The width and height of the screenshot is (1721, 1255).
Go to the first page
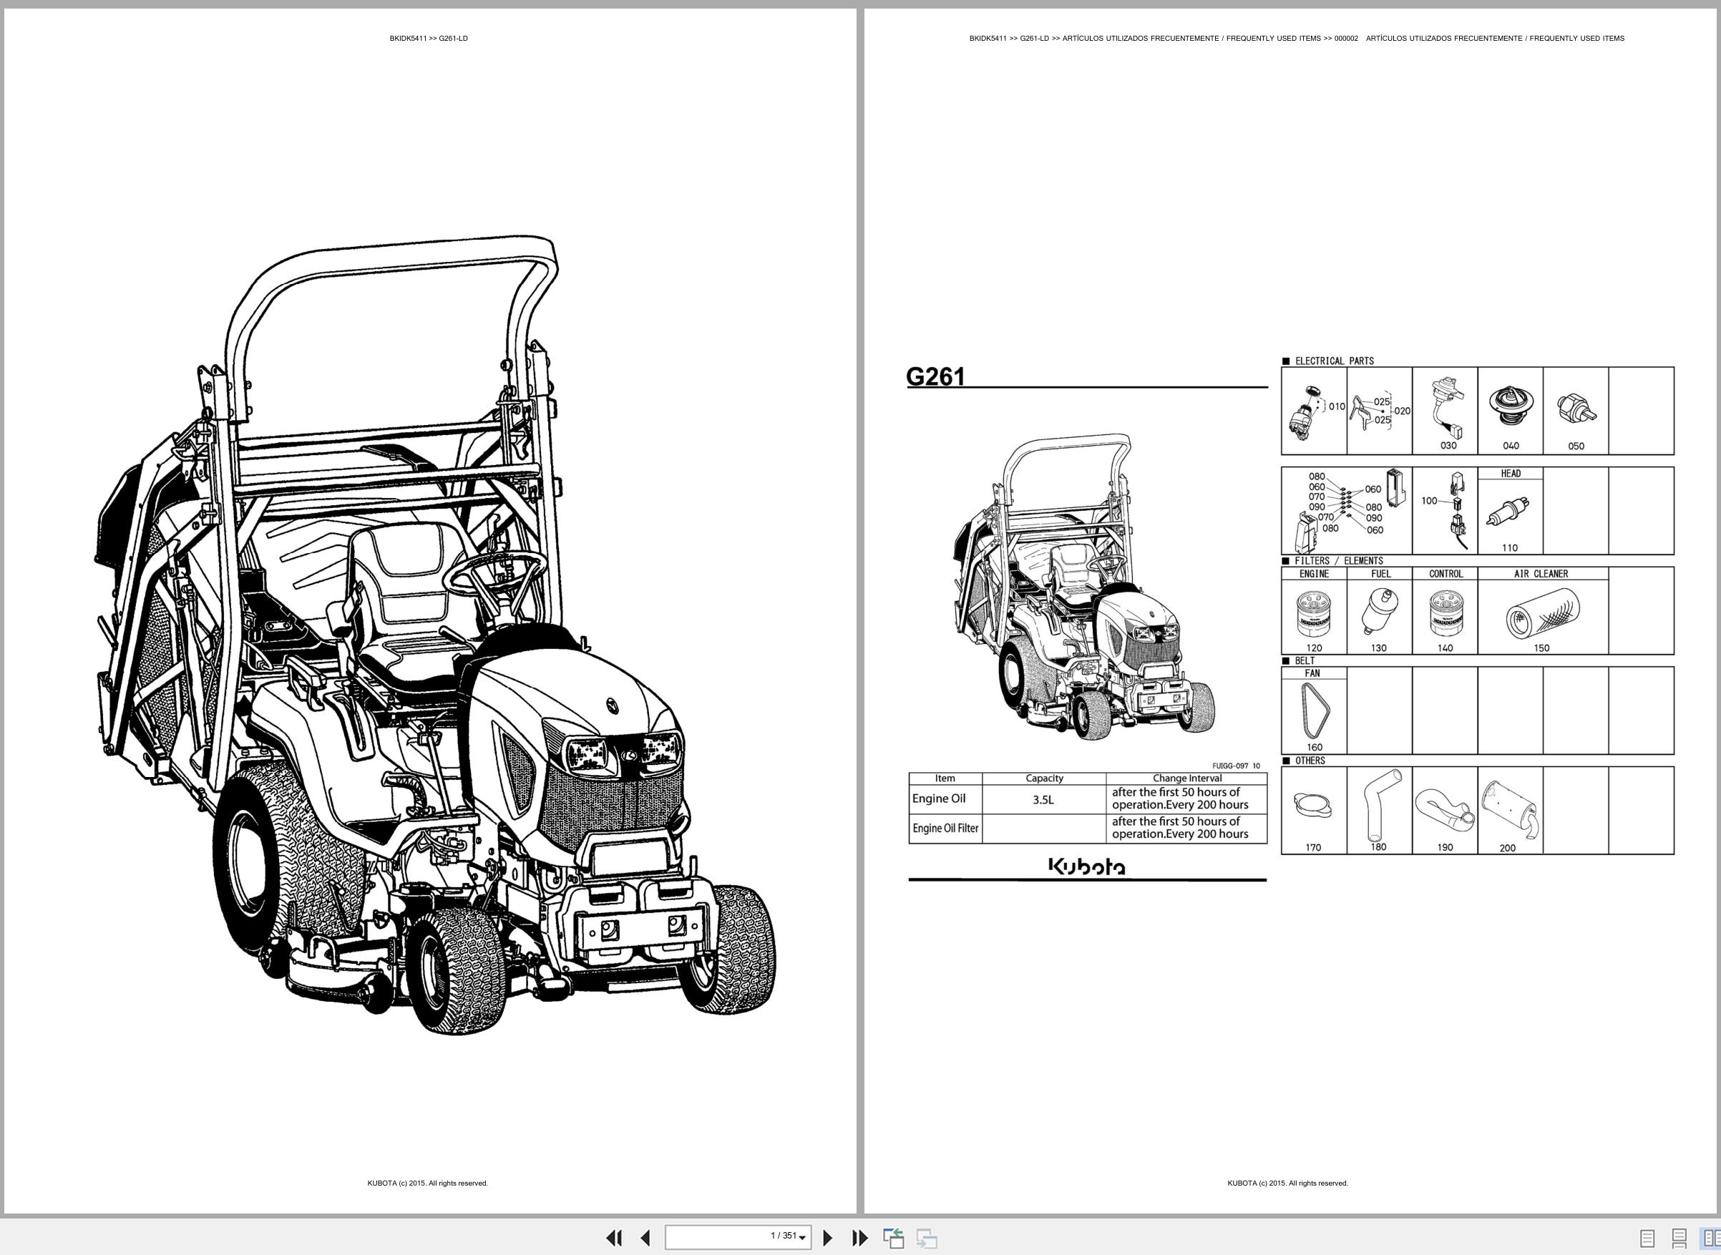[x=614, y=1238]
